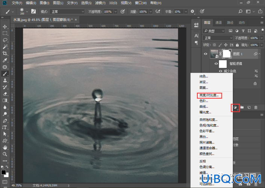Select the Move tool
This screenshot has width=265, height=188.
[x=5, y=27]
